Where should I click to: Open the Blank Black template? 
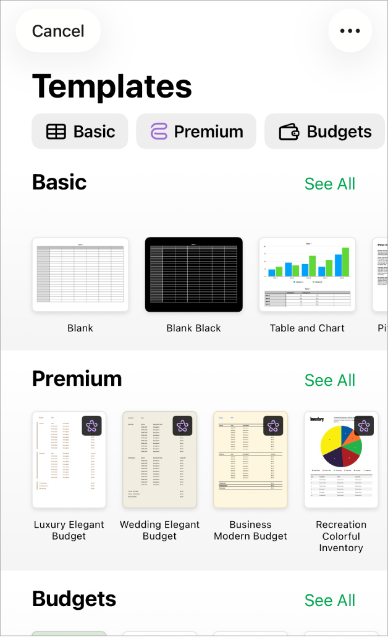pyautogui.click(x=193, y=274)
